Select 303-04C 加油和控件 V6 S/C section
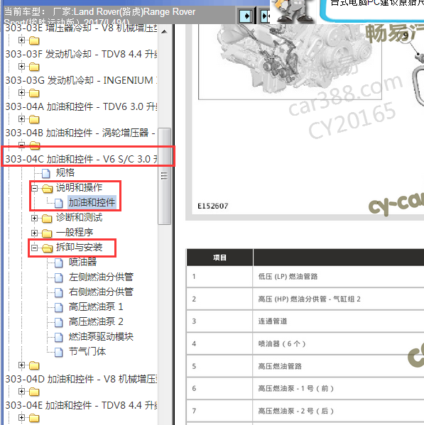This screenshot has width=424, height=425. (x=81, y=159)
